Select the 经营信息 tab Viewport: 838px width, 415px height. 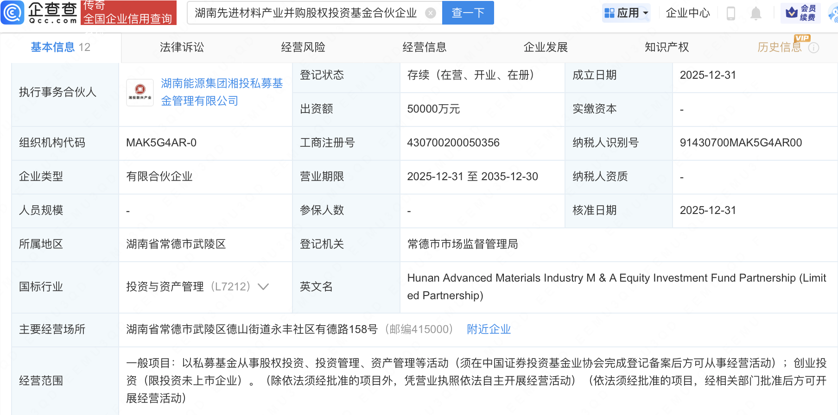click(424, 47)
